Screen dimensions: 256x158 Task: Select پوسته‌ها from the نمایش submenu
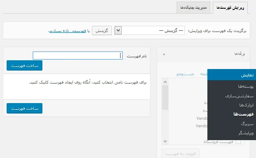(x=246, y=86)
